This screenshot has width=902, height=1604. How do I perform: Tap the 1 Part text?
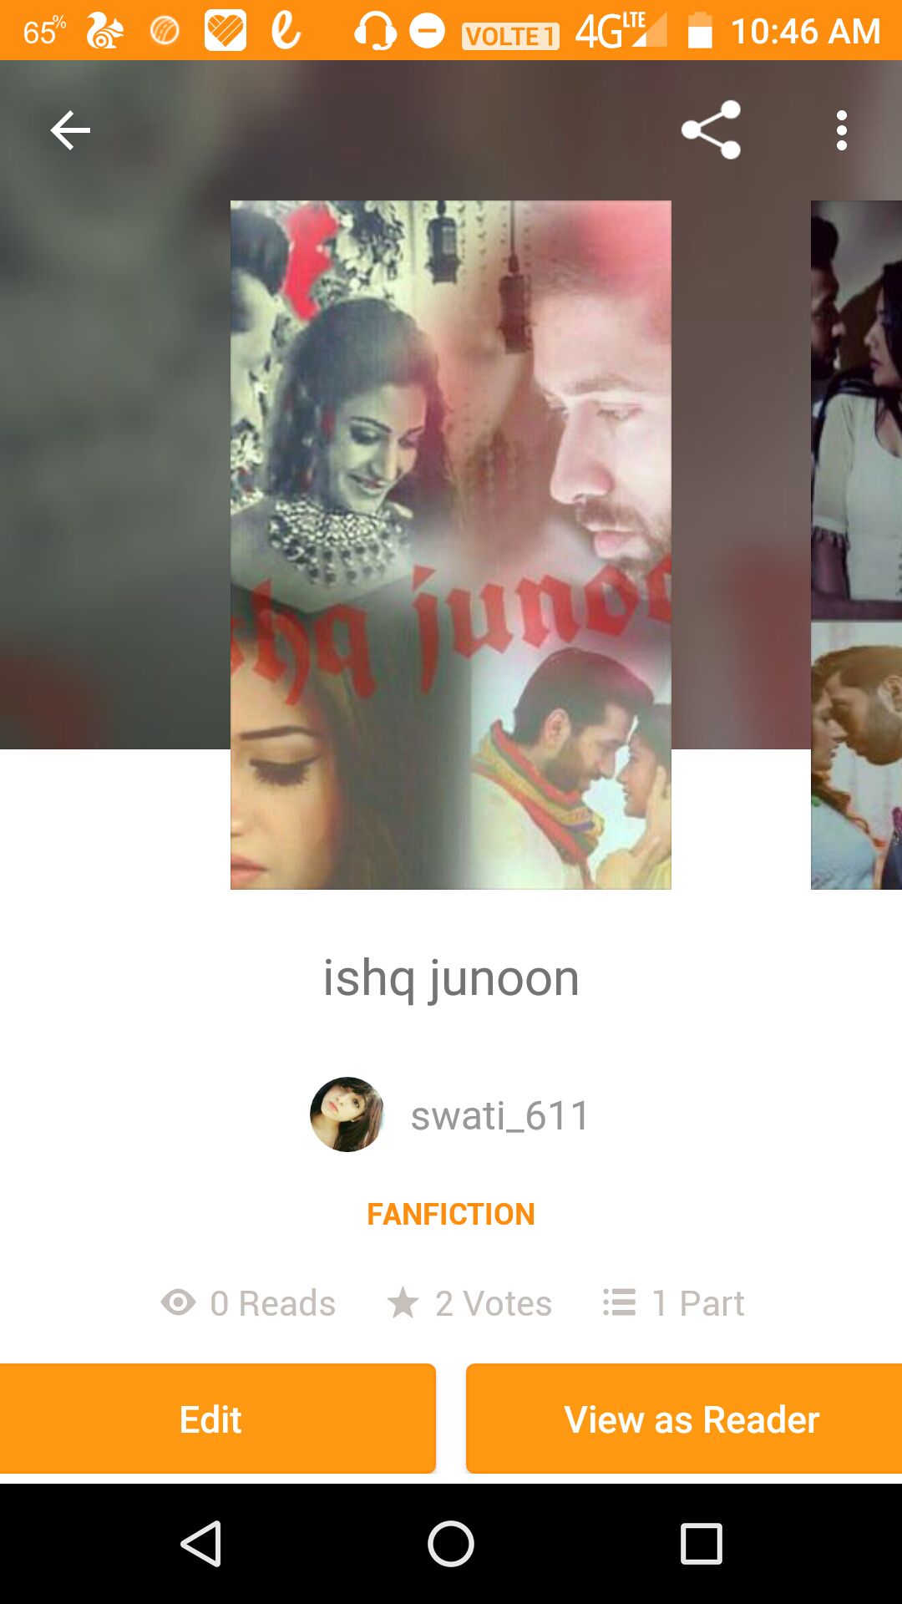coord(697,1302)
